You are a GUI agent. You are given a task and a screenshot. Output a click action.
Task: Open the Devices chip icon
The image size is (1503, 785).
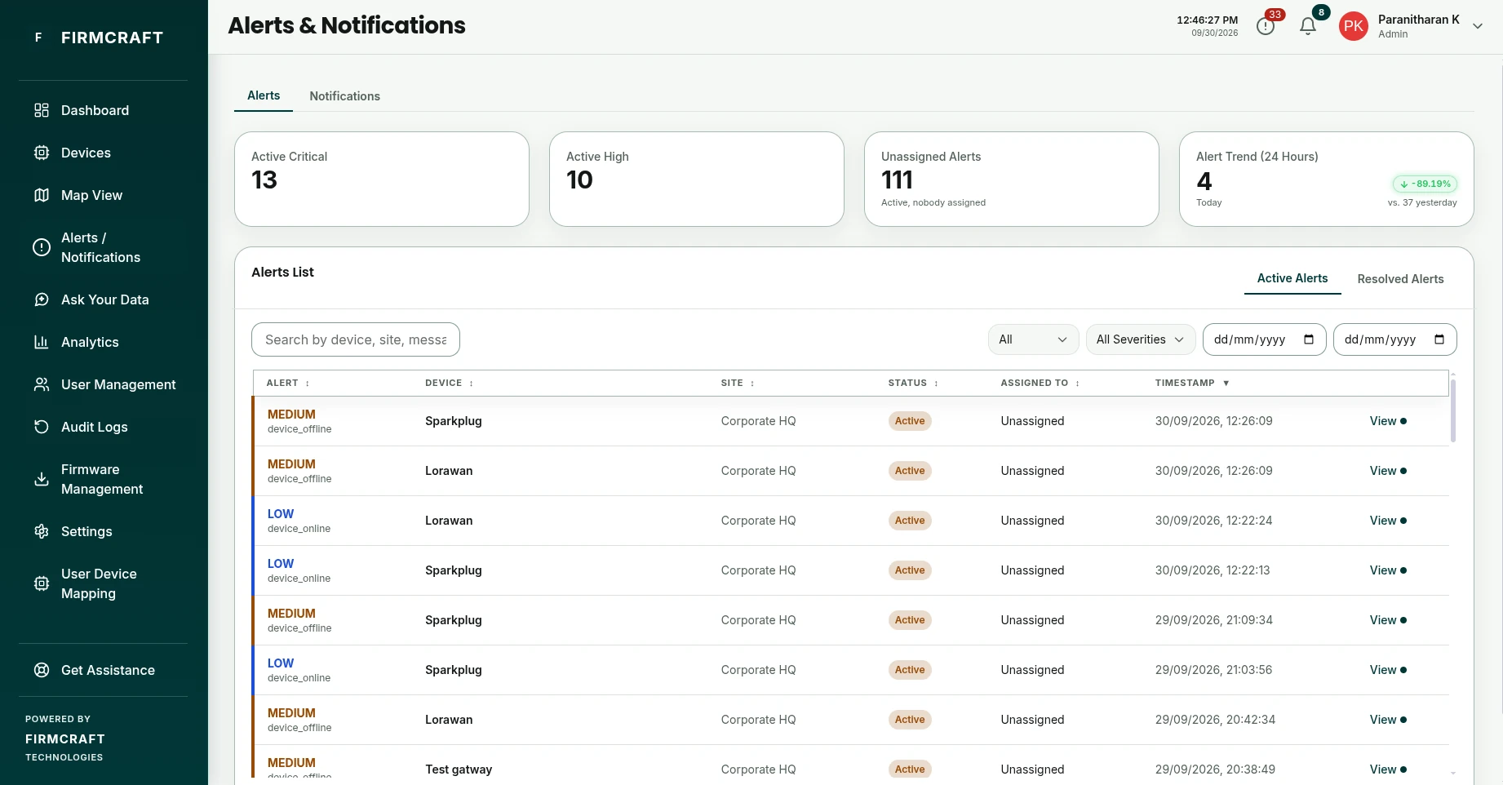coord(42,153)
